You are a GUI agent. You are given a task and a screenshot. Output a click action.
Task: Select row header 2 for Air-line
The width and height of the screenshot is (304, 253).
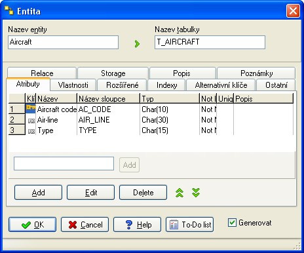(x=16, y=119)
